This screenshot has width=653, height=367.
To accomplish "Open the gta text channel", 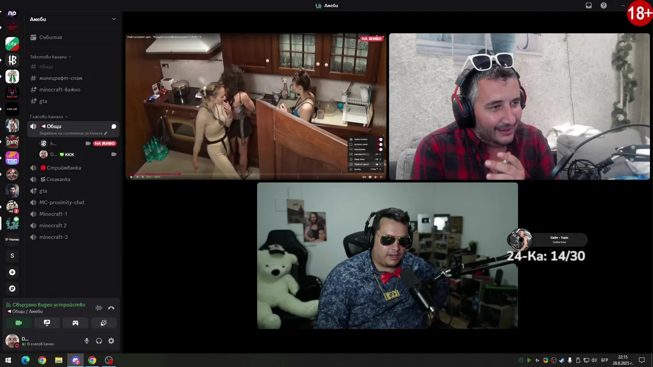I will [x=73, y=101].
